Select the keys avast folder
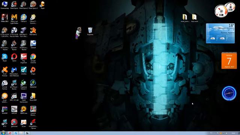The image size is (240, 135). pos(194,18)
